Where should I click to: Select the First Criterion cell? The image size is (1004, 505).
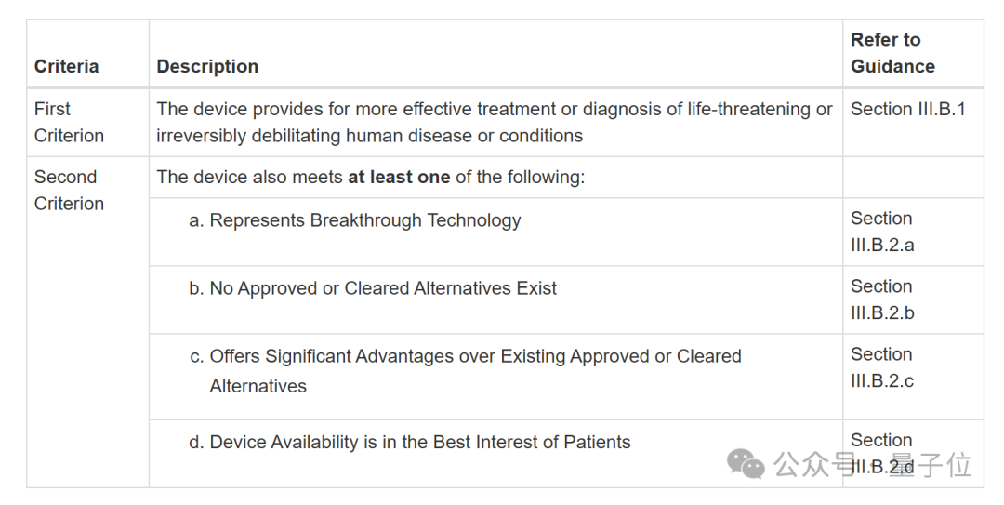tap(69, 122)
